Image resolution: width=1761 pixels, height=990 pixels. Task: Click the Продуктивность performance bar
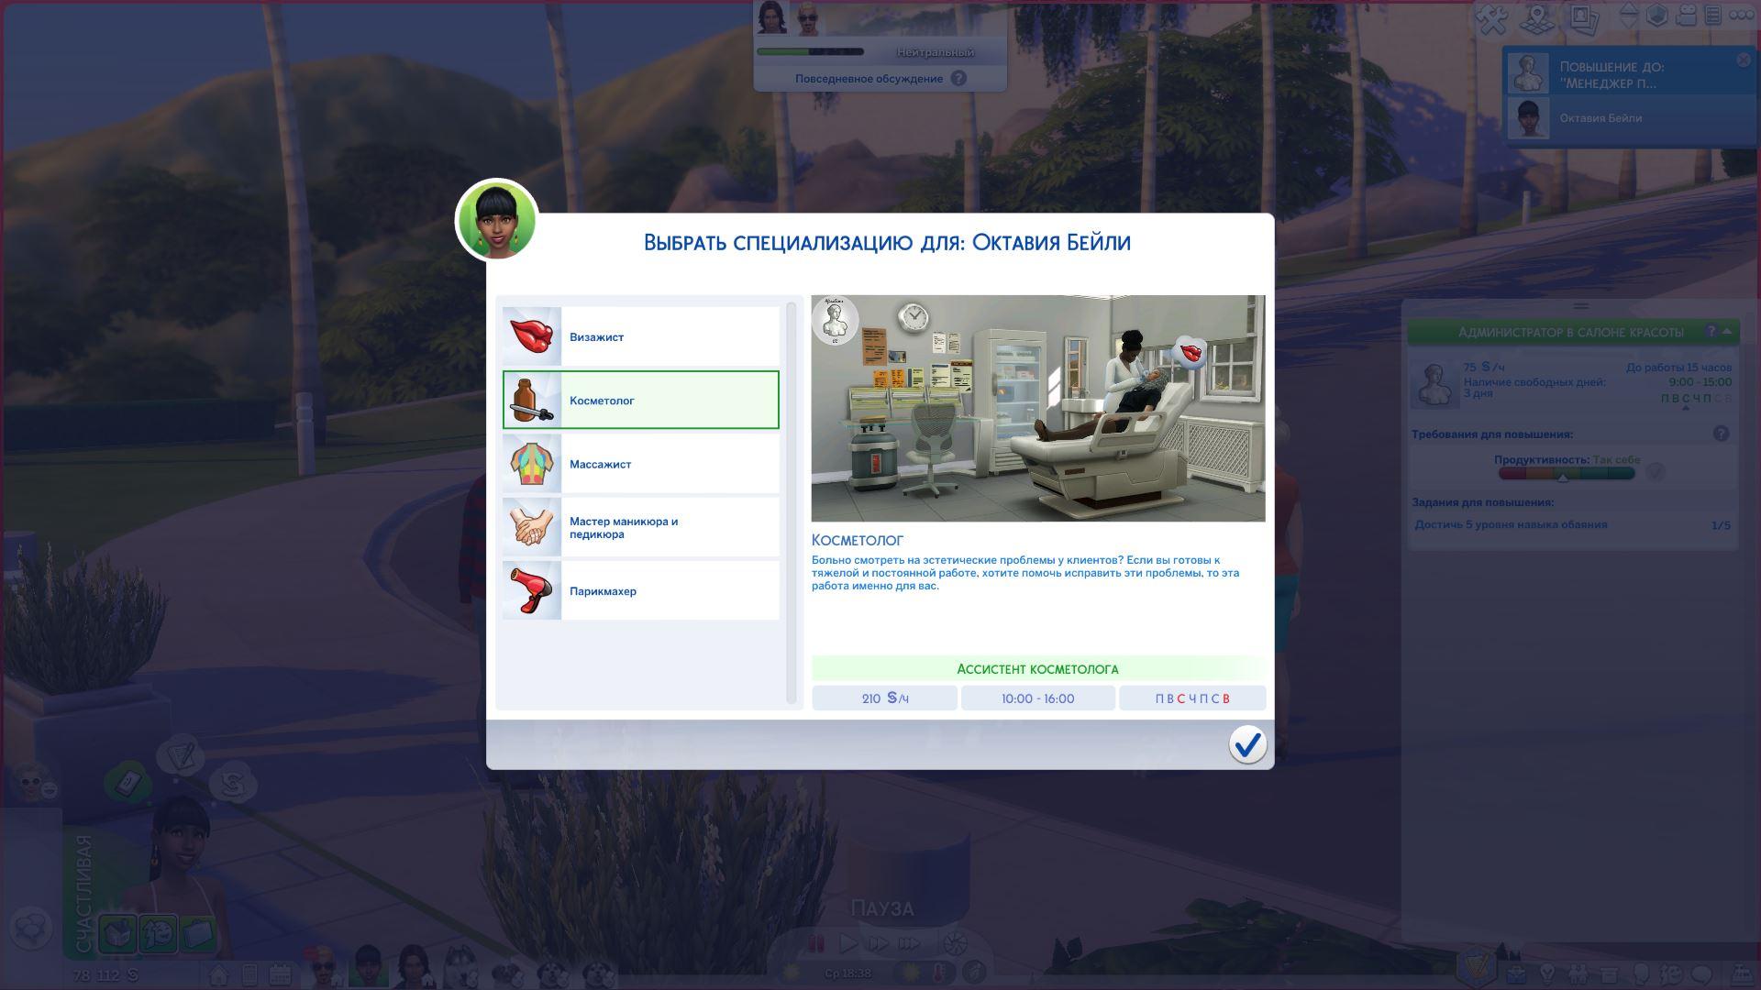pos(1567,473)
